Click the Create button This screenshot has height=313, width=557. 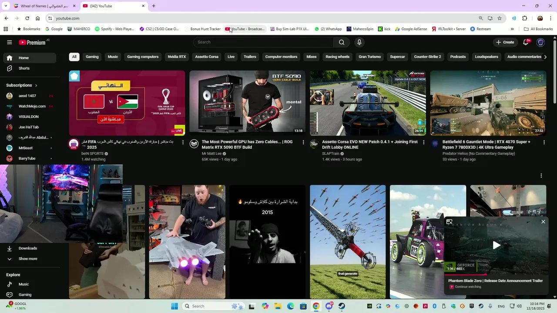pos(505,42)
